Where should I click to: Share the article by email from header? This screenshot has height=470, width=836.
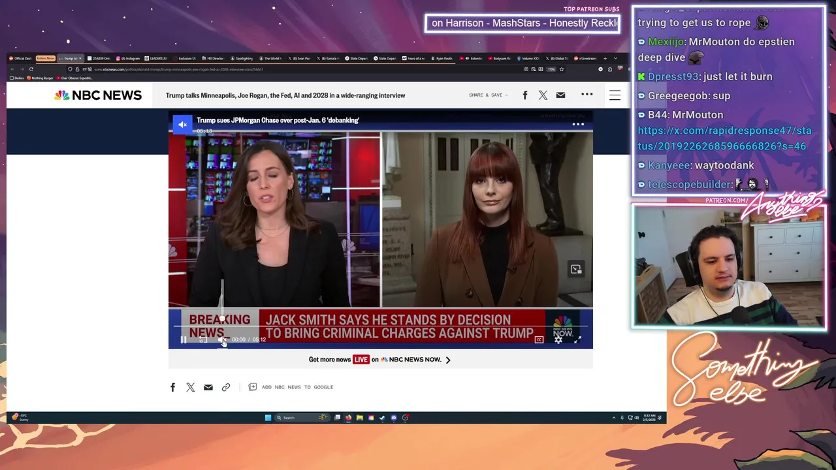[560, 95]
